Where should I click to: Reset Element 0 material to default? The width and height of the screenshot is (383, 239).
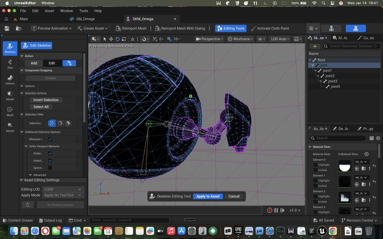pos(374,166)
